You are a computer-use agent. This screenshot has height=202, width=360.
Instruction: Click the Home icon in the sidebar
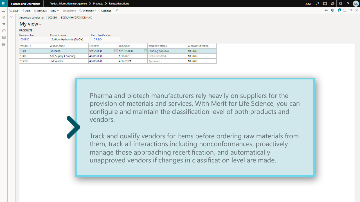click(x=4, y=17)
